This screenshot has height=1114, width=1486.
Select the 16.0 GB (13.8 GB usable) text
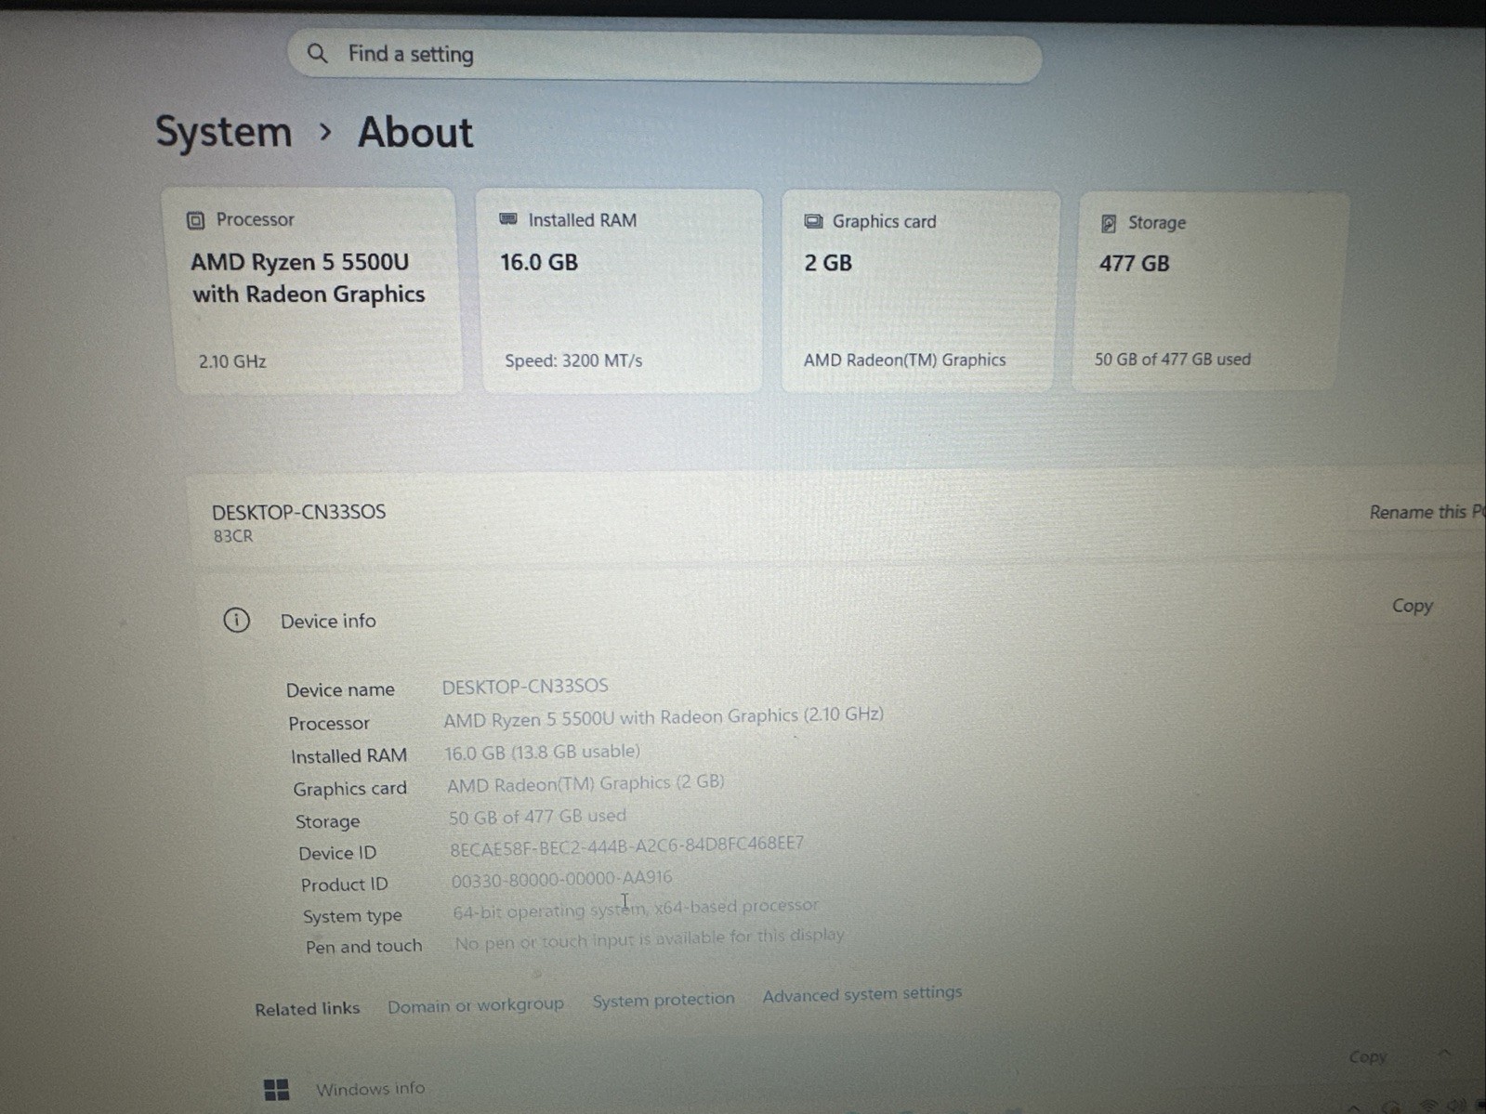pos(542,752)
